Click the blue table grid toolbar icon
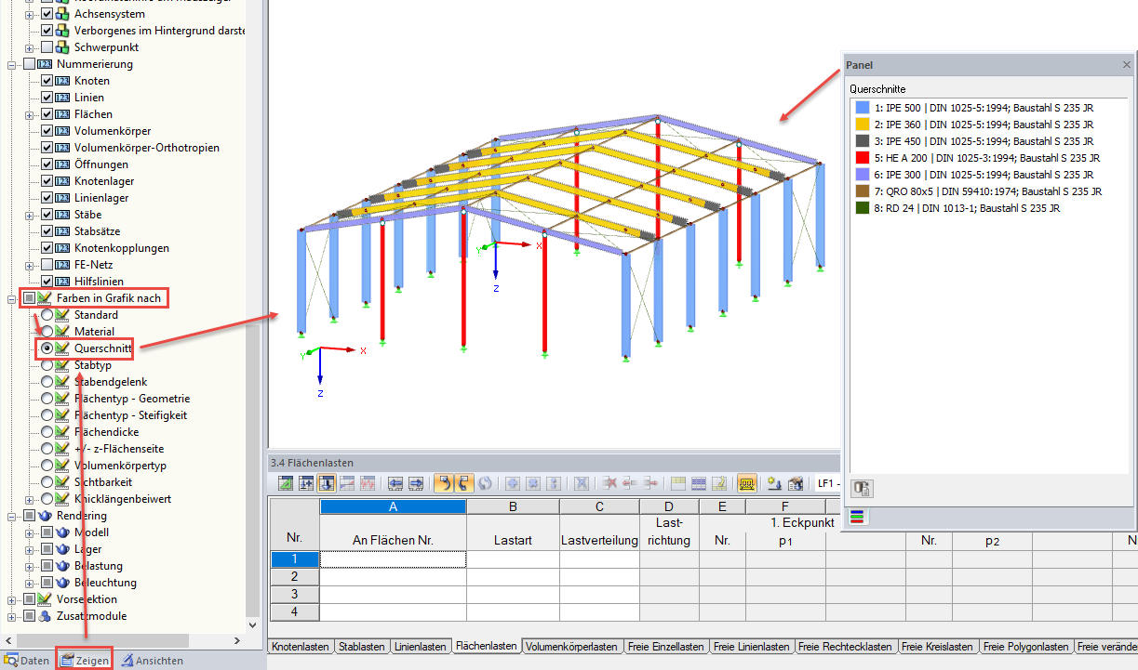1138x670 pixels. [x=699, y=483]
